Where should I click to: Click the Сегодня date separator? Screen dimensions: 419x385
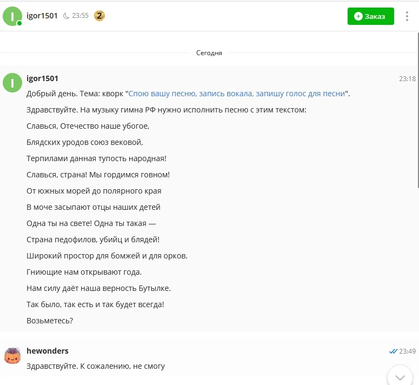209,53
